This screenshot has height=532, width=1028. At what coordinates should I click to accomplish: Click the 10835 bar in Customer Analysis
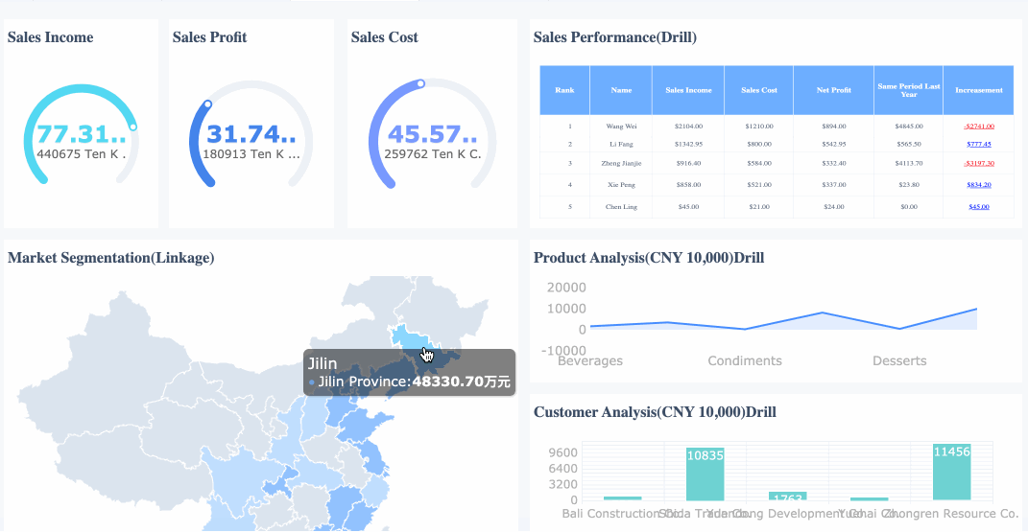pyautogui.click(x=705, y=474)
